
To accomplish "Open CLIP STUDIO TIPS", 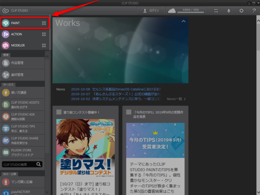I will coord(22,128).
